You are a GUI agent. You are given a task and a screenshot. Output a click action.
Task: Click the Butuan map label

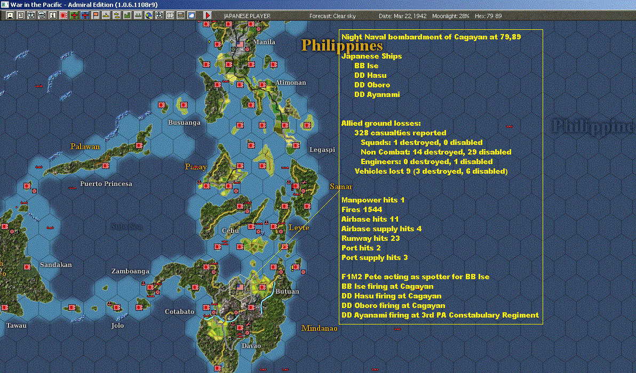pos(287,291)
